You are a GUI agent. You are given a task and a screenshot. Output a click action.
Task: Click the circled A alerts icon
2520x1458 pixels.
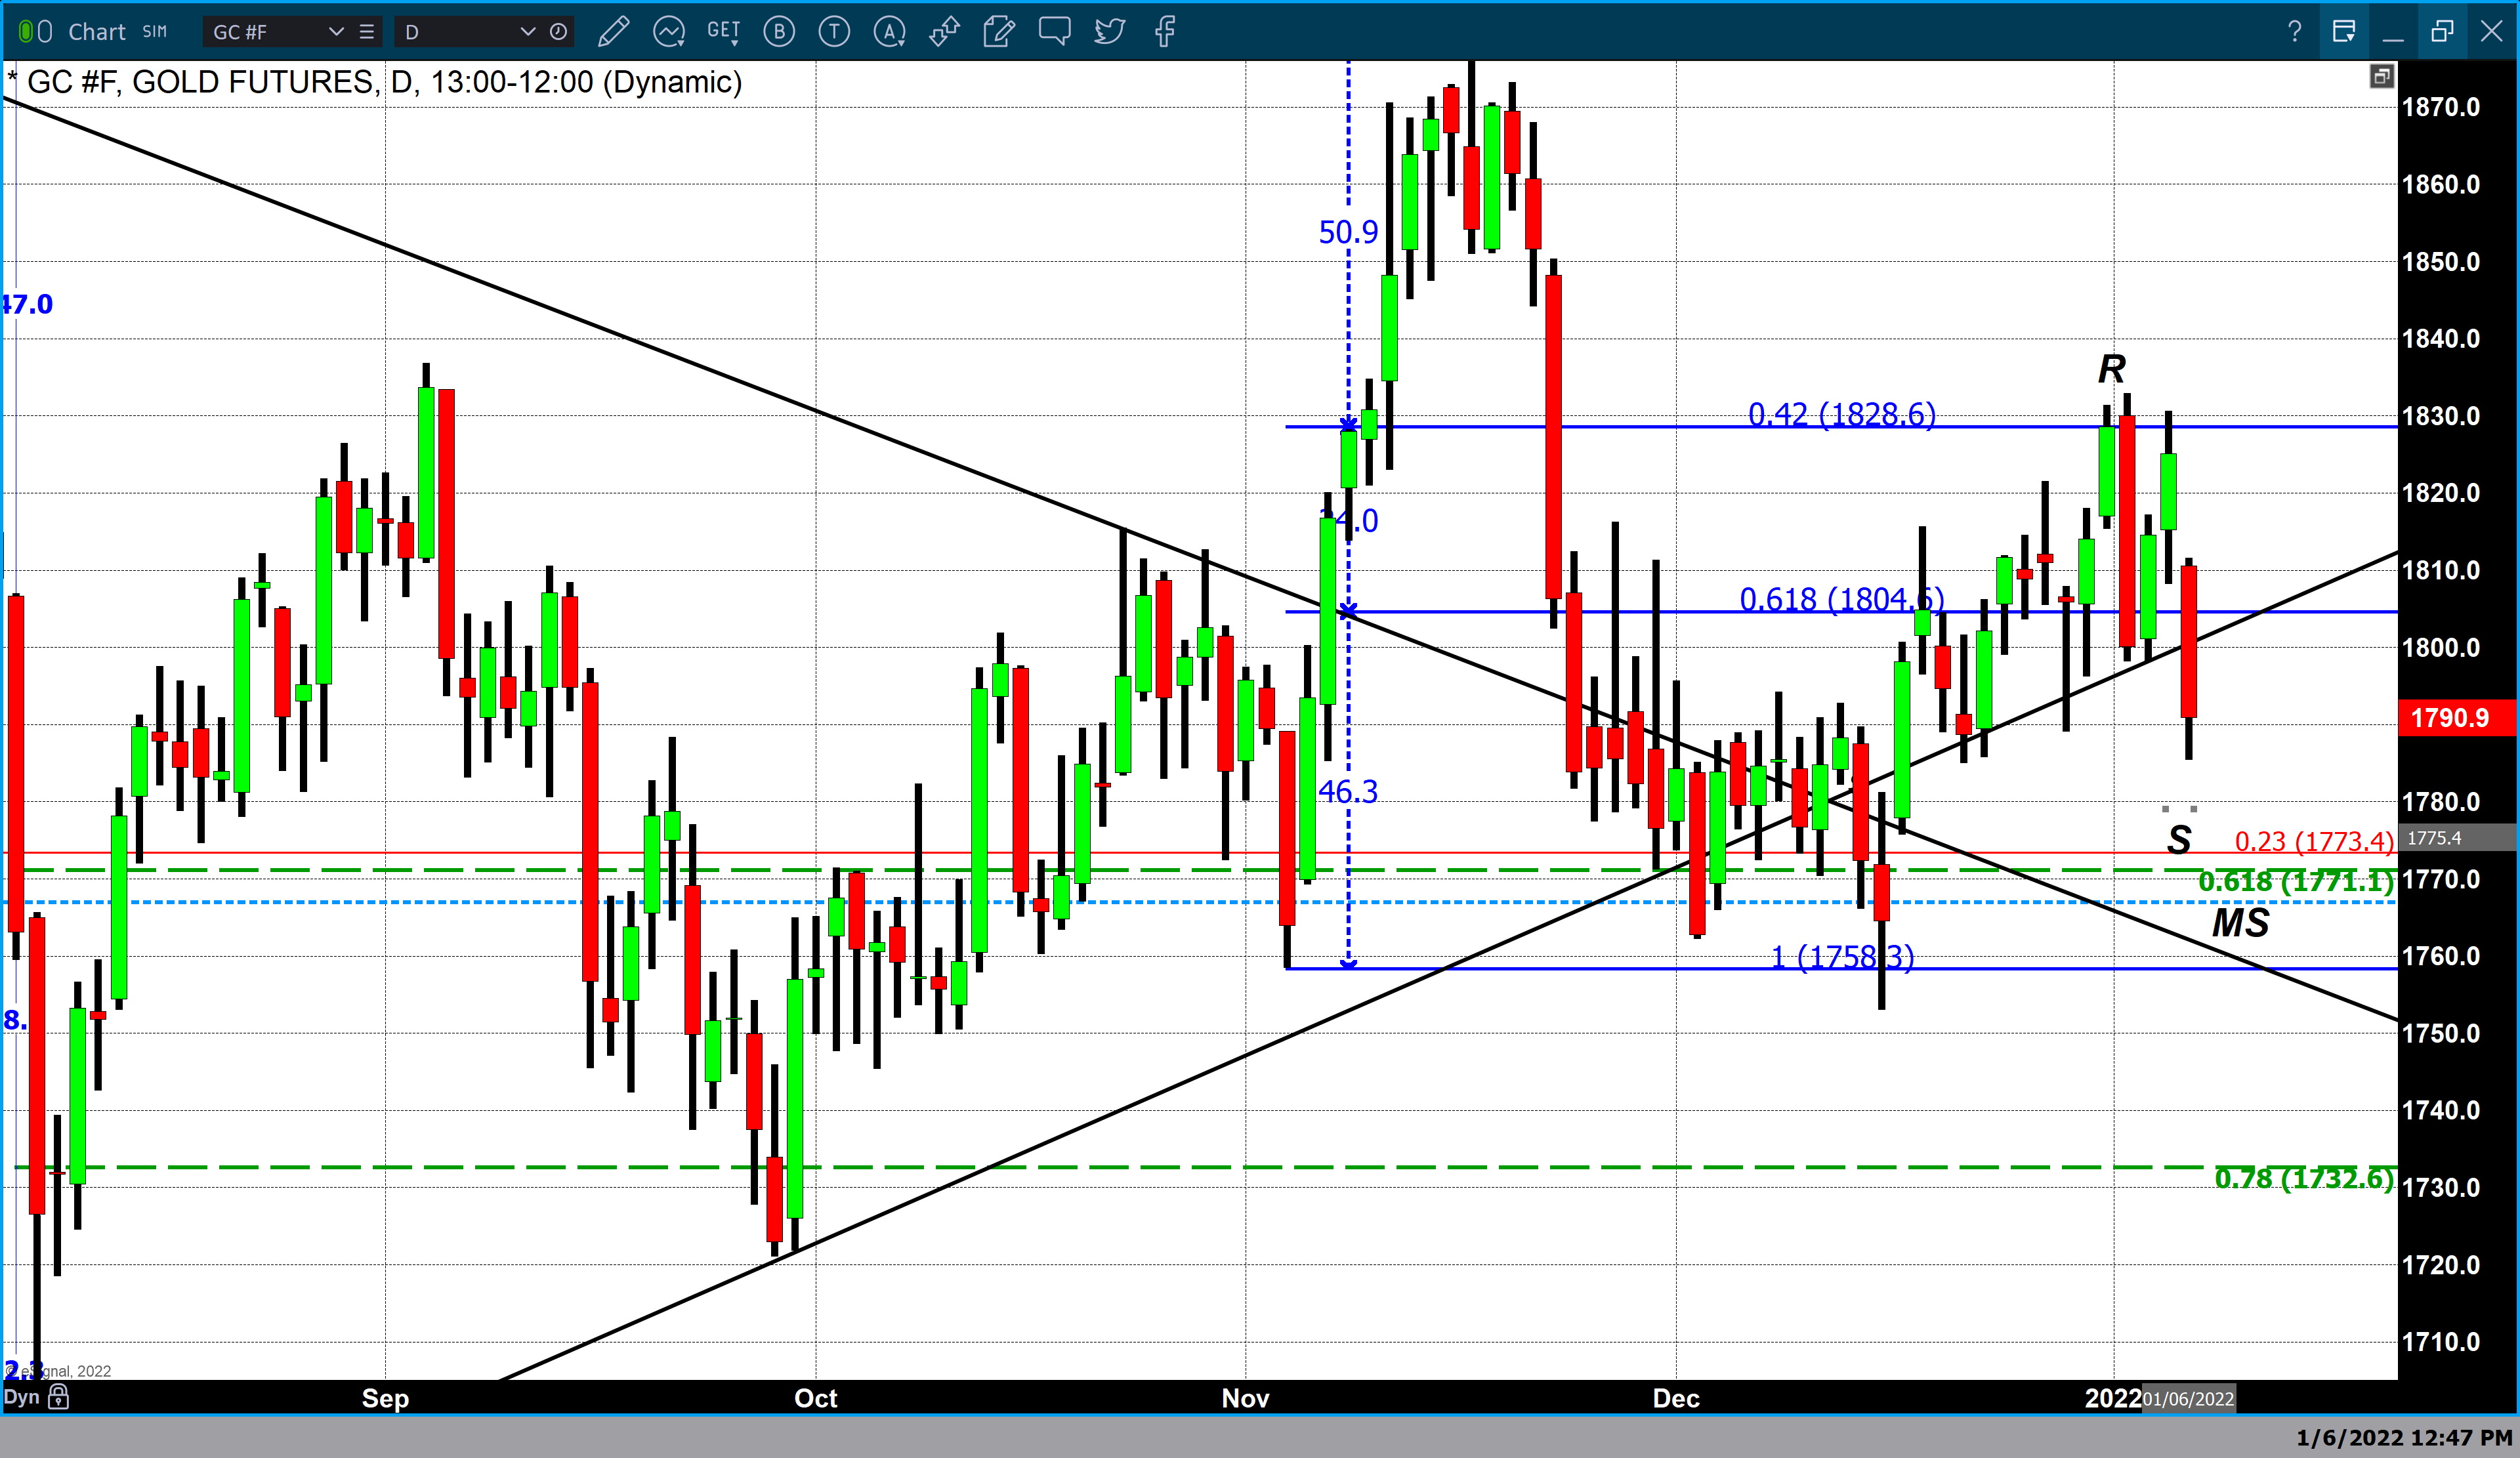pos(889,32)
